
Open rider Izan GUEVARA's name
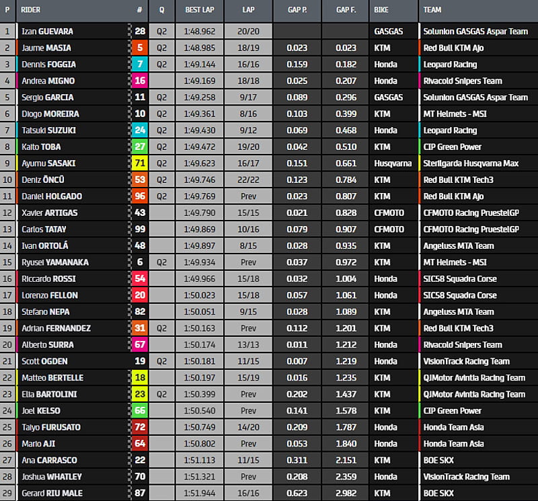pyautogui.click(x=47, y=32)
